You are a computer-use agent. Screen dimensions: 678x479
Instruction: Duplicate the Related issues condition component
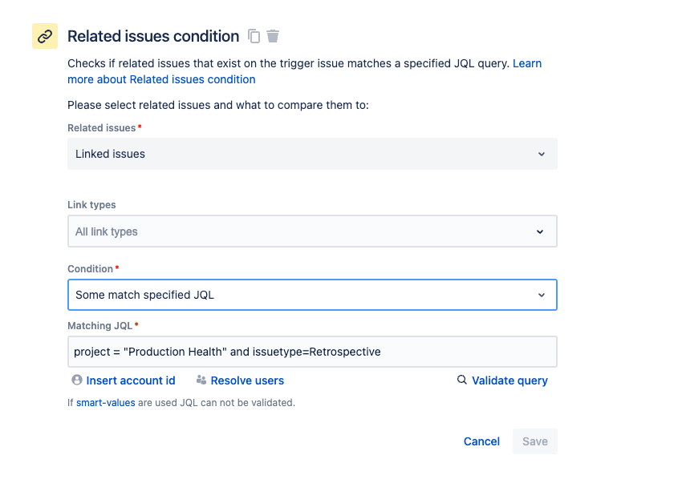[254, 36]
